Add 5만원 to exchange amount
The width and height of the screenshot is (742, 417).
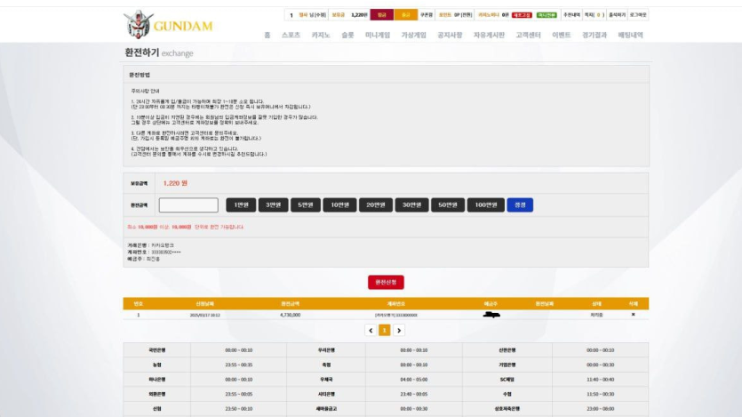tap(305, 205)
